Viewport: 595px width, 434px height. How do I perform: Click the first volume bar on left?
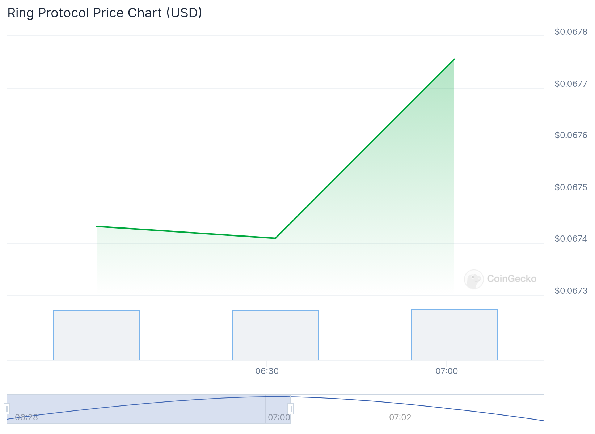click(x=97, y=335)
